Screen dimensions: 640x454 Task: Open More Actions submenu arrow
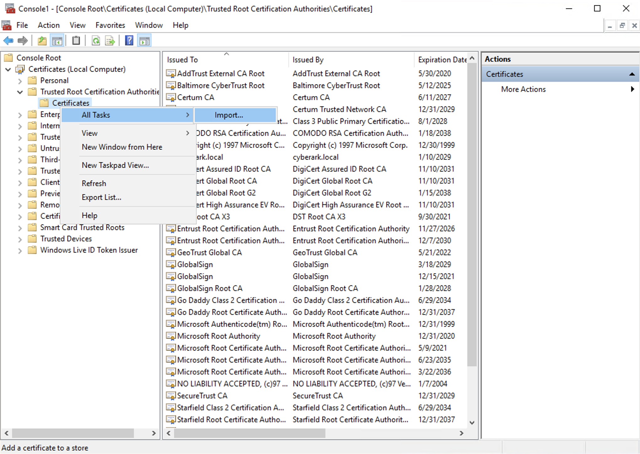coord(632,89)
